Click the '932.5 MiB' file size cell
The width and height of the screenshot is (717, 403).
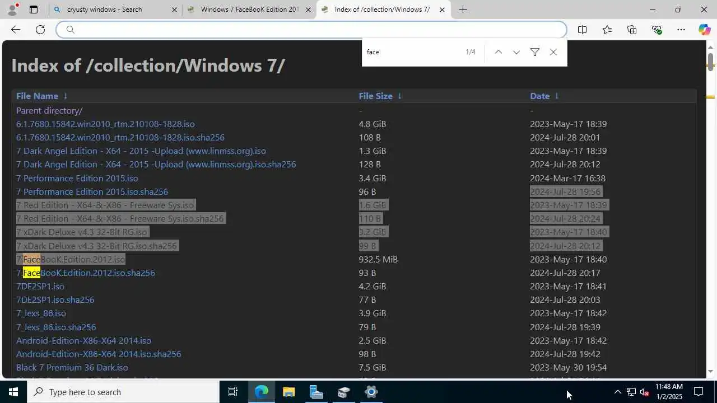pyautogui.click(x=378, y=260)
